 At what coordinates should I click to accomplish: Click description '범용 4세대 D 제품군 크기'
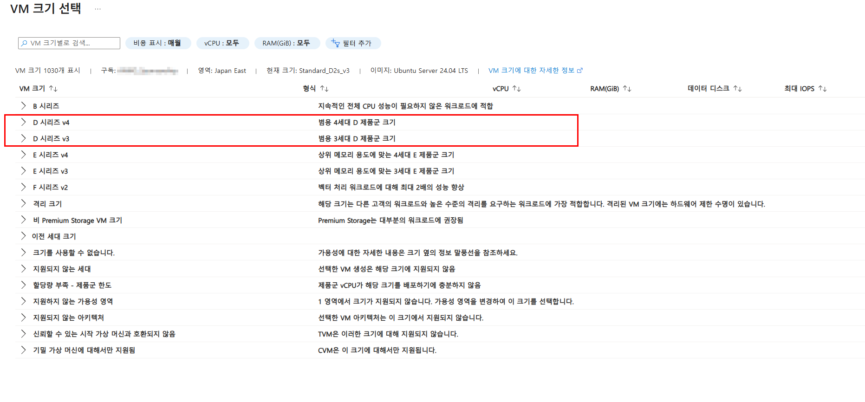point(357,122)
